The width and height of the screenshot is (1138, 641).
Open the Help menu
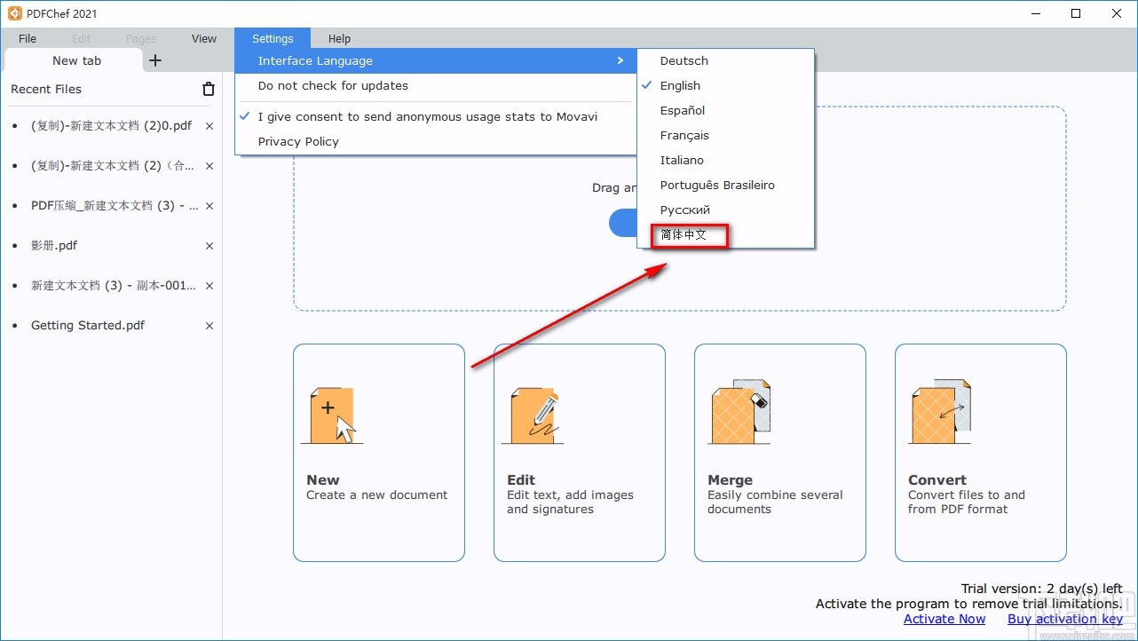[x=339, y=38]
